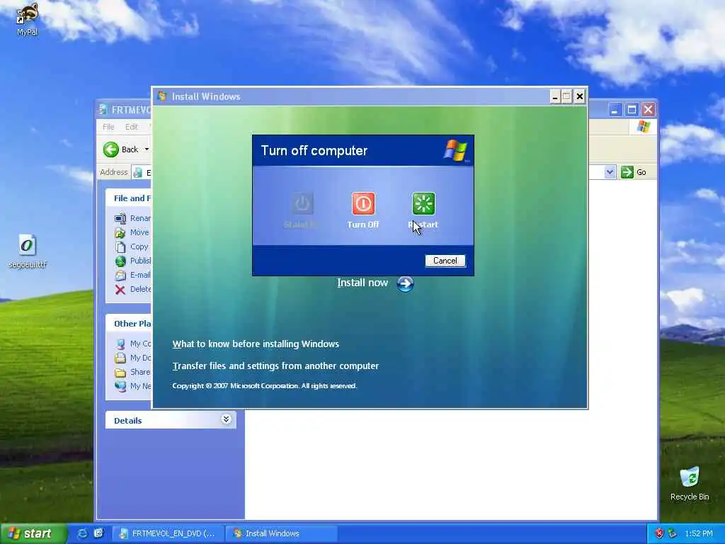Switch to FRTMEVOL_EN_DVD taskbar button
The image size is (725, 544).
[x=169, y=533]
